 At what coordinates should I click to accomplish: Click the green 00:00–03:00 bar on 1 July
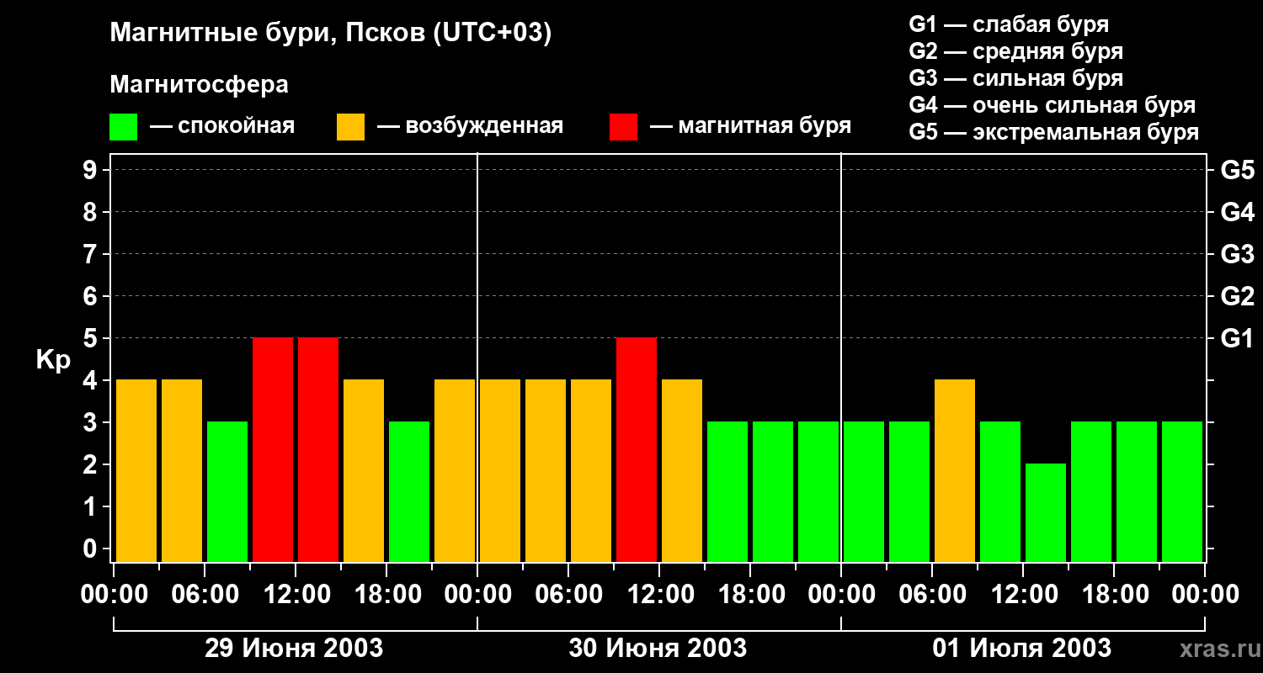tap(864, 492)
